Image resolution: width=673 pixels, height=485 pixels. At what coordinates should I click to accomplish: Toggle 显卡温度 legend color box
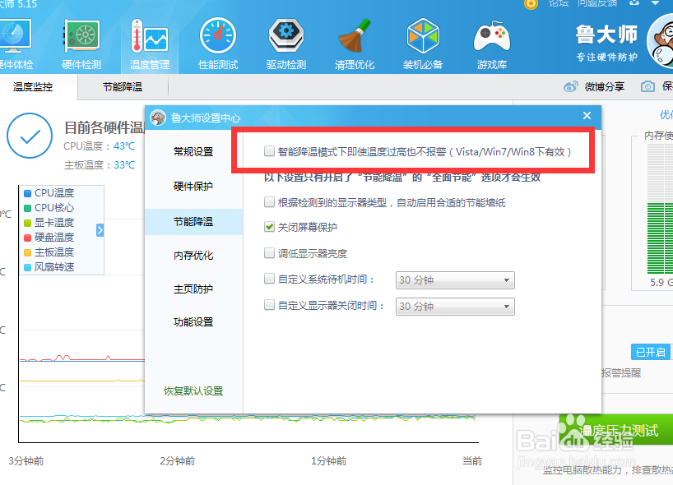(x=27, y=223)
